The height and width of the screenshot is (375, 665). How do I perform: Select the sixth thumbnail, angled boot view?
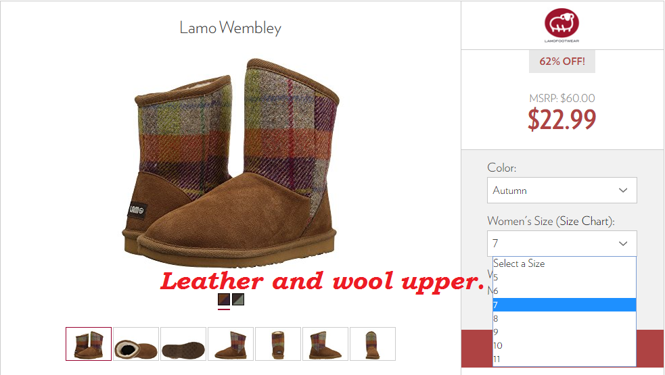(325, 344)
